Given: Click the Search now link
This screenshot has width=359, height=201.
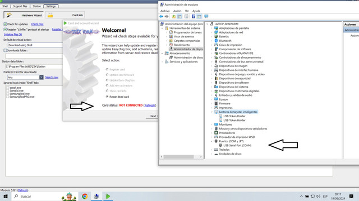Looking at the screenshot, I should click(52, 77).
